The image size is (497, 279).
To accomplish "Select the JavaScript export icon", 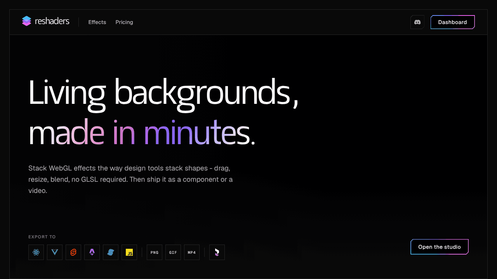I will click(129, 252).
